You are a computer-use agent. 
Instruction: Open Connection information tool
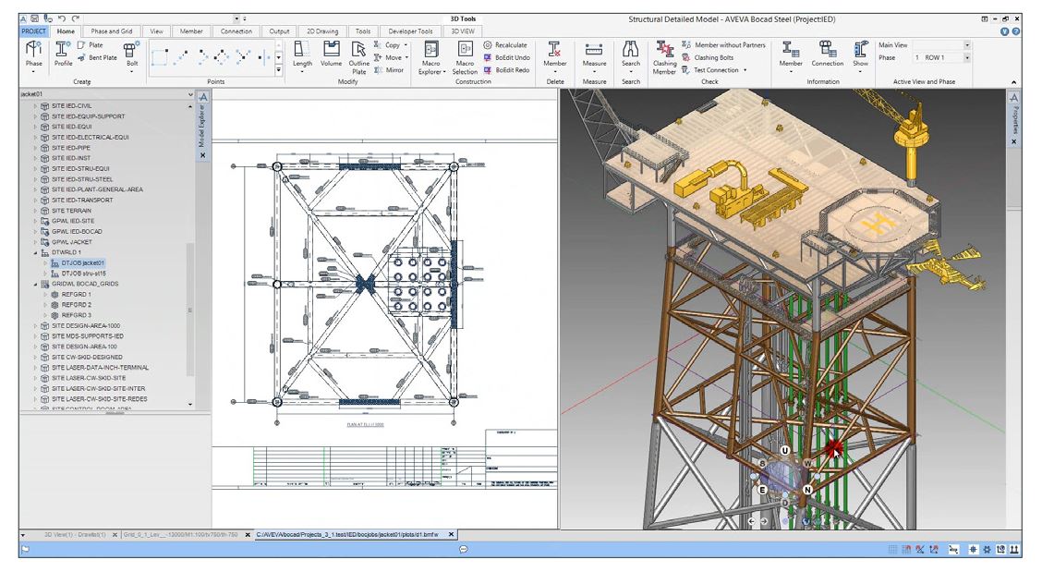[828, 54]
